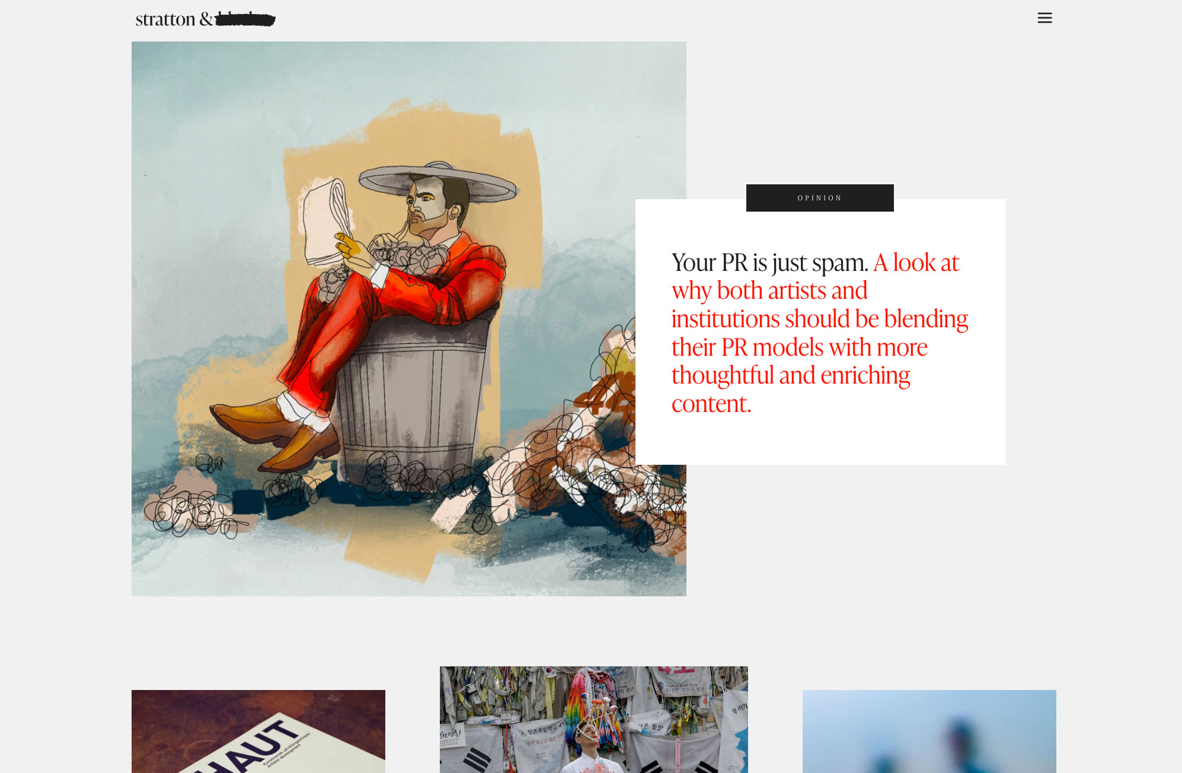Image resolution: width=1182 pixels, height=773 pixels.
Task: Click the newspaper held by the man
Action: click(x=327, y=222)
